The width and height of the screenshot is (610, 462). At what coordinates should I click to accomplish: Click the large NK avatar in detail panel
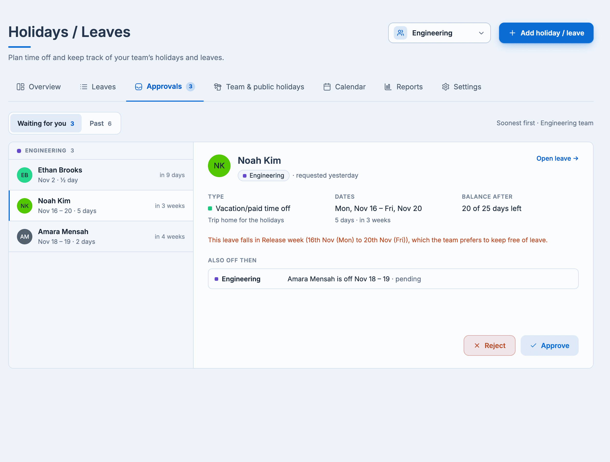[219, 166]
